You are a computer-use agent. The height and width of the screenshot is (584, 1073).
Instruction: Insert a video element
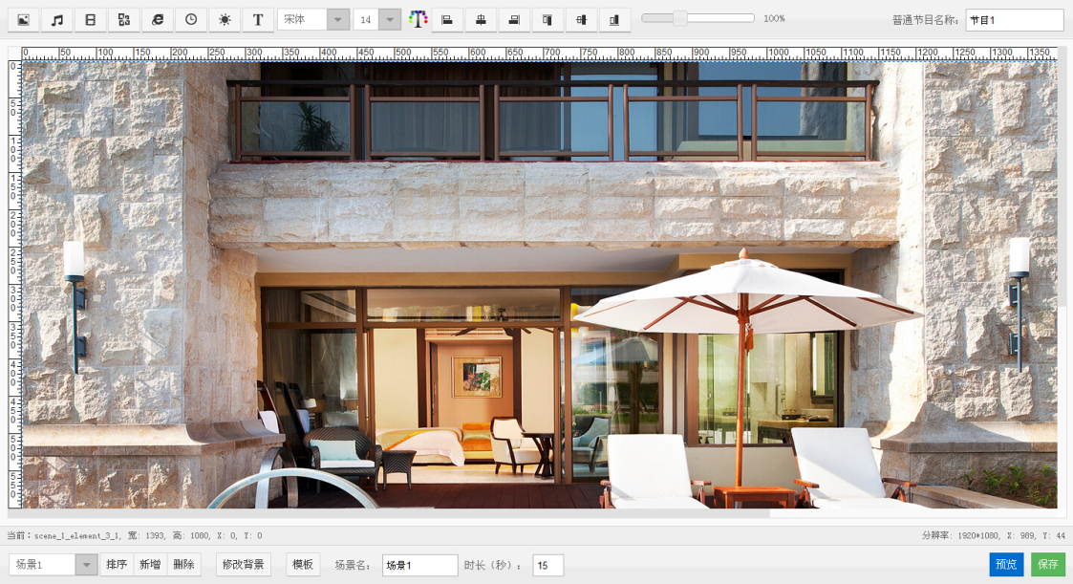(91, 19)
